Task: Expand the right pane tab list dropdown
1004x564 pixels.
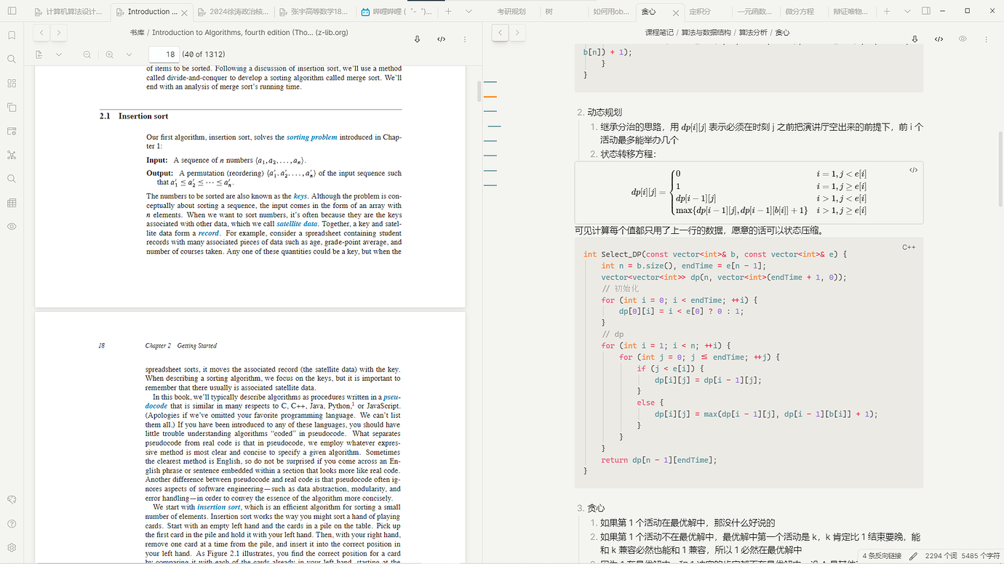Action: [x=907, y=12]
